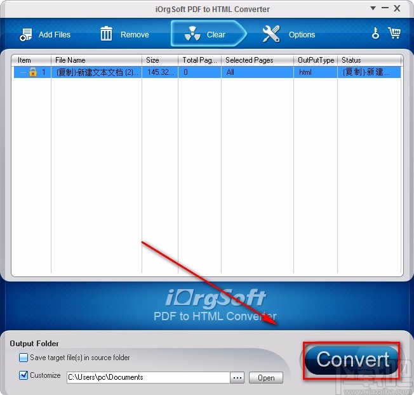
Task: Click the Clear radiation icon
Action: [x=192, y=34]
